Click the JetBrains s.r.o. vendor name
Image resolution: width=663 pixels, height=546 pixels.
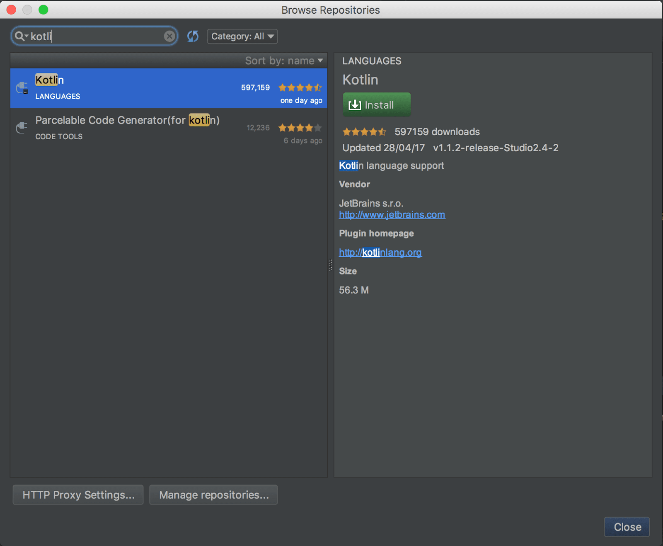click(x=371, y=204)
